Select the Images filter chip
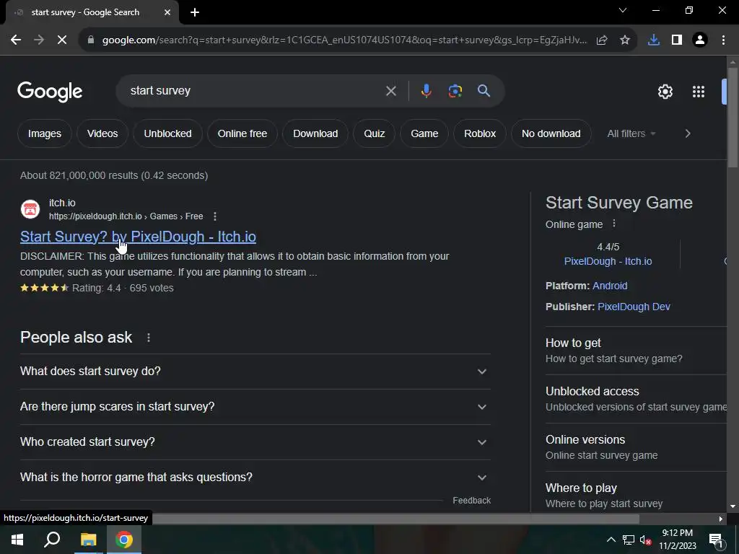 44,133
